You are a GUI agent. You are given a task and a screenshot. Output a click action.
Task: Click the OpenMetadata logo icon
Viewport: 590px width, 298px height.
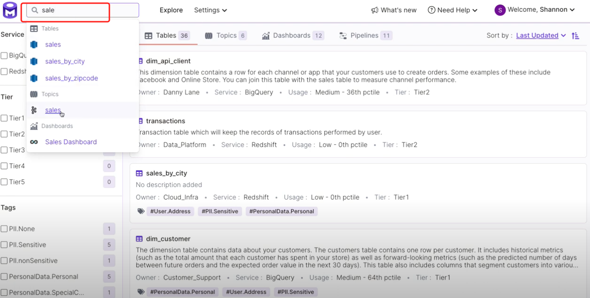click(x=10, y=10)
